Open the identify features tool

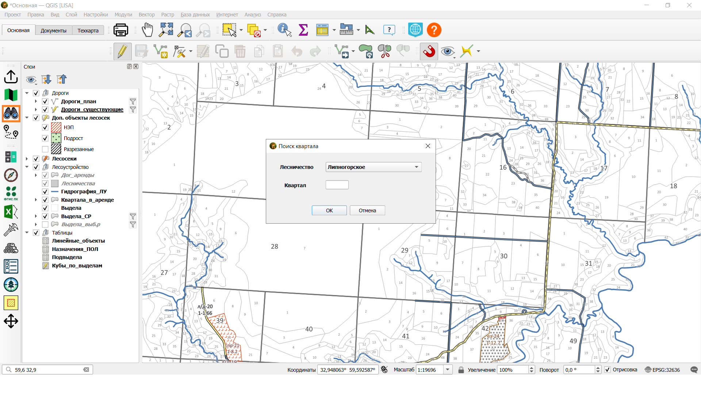284,30
